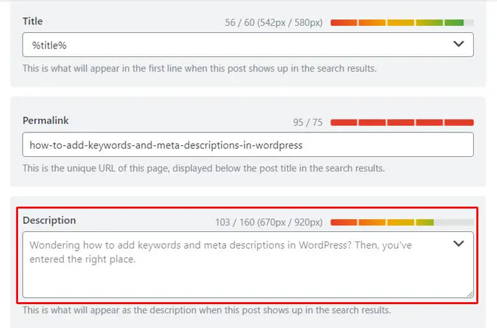Focus the Description text area

[248, 265]
